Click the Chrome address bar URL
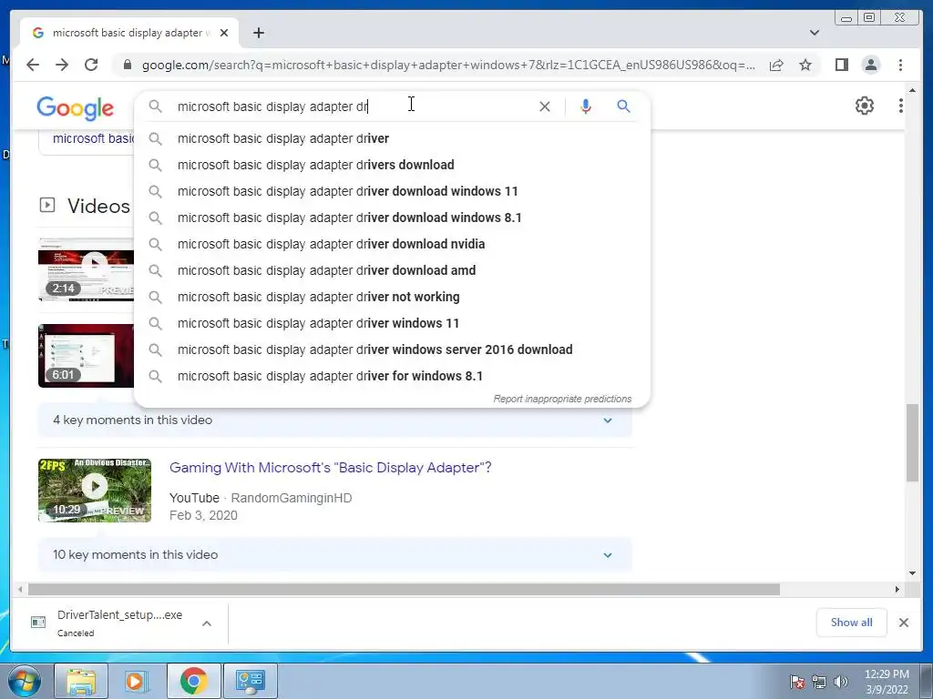 448,65
